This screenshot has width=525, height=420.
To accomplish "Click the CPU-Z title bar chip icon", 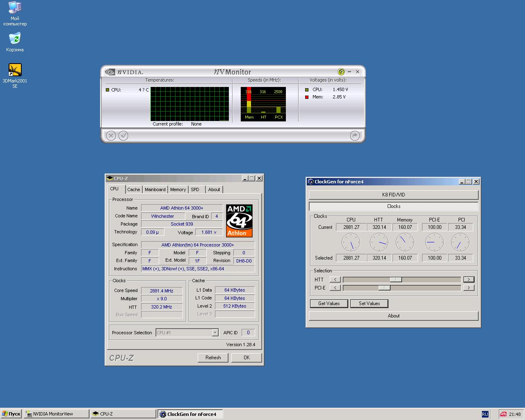I will pyautogui.click(x=110, y=178).
